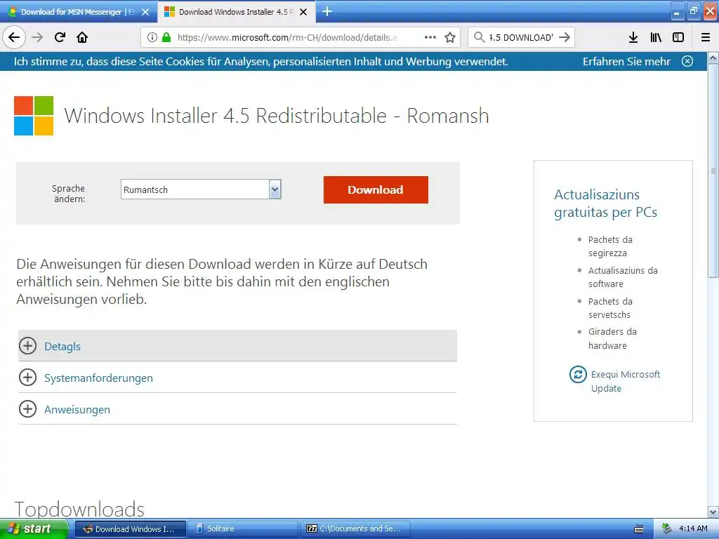Click Pachets da segirezza link
The height and width of the screenshot is (539, 719).
[610, 246]
